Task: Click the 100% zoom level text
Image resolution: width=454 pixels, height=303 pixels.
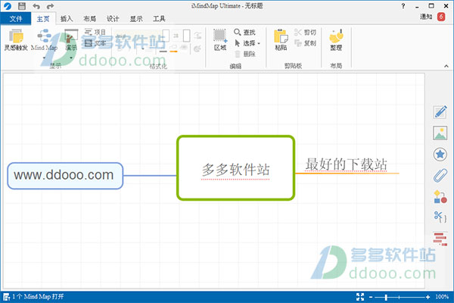Action: [442, 297]
